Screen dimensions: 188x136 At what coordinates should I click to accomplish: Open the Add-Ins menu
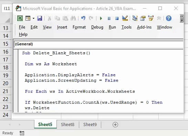pyautogui.click(x=144, y=27)
